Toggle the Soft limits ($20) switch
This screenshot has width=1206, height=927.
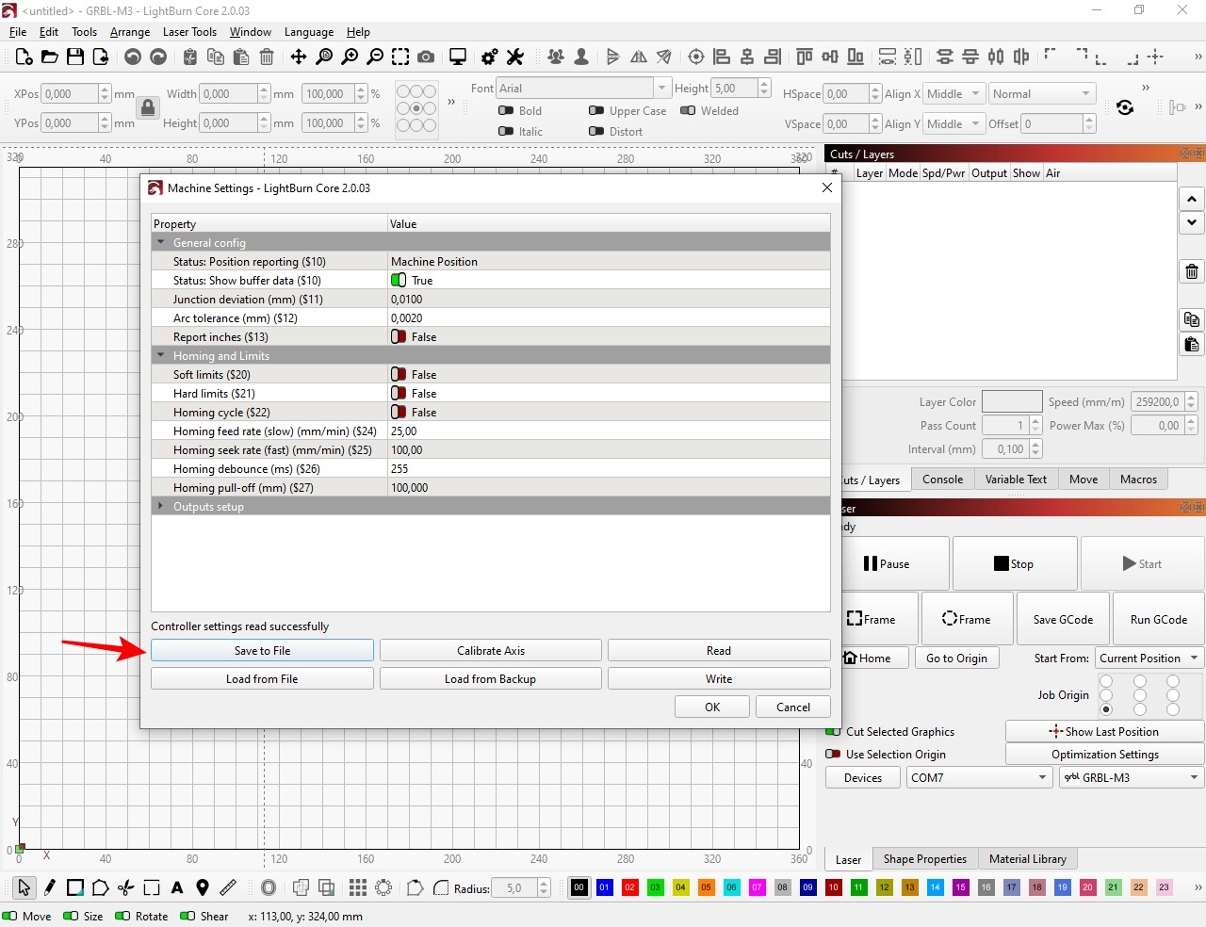coord(399,375)
